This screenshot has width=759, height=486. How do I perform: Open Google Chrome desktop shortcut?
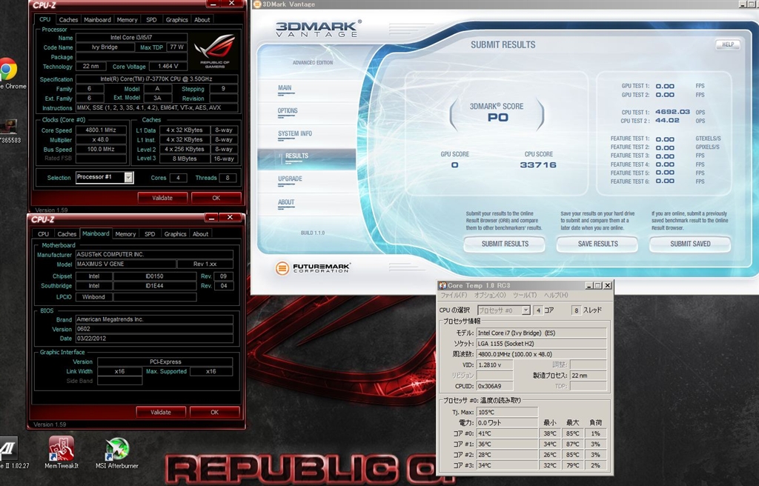click(x=8, y=70)
